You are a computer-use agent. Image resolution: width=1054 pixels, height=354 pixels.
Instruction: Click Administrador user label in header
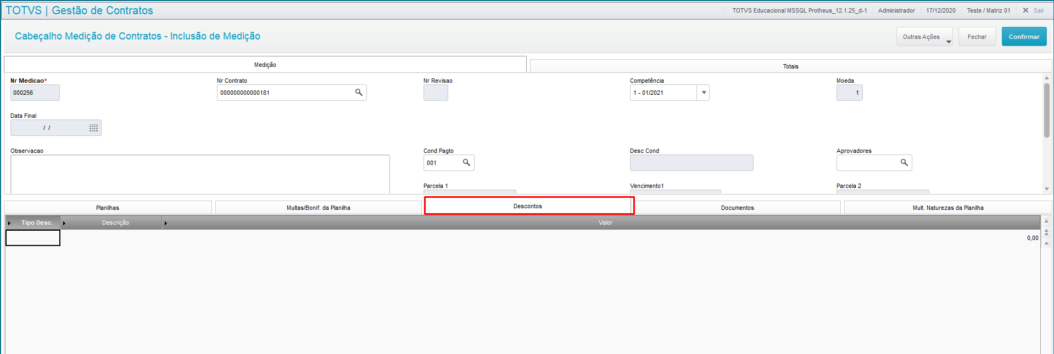point(896,10)
